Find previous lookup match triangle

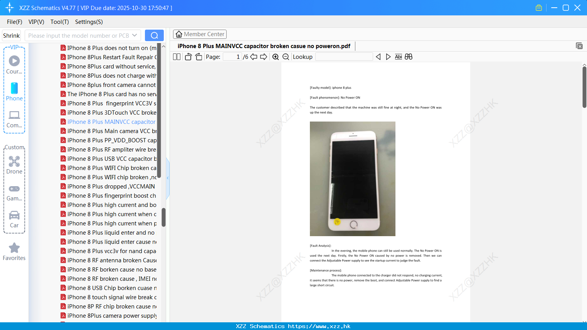pyautogui.click(x=378, y=57)
